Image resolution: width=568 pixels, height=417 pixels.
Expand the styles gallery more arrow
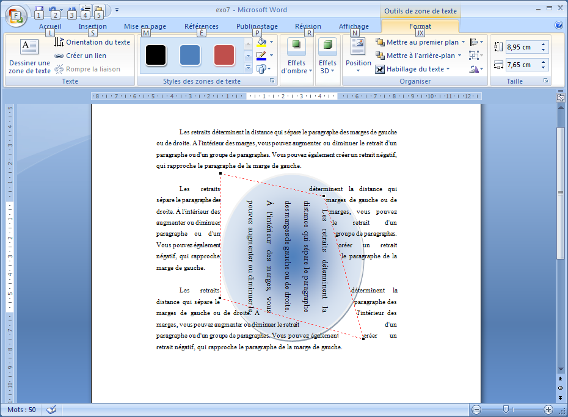click(x=248, y=67)
